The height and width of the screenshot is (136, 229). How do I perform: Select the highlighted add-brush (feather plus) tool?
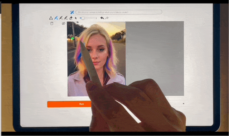(x=56, y=18)
